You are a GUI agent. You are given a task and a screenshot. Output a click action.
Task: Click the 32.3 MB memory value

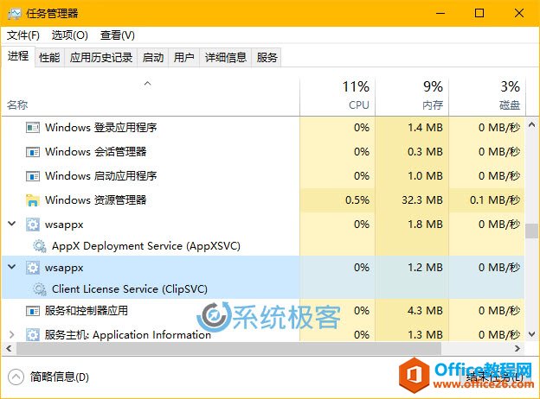tap(422, 200)
